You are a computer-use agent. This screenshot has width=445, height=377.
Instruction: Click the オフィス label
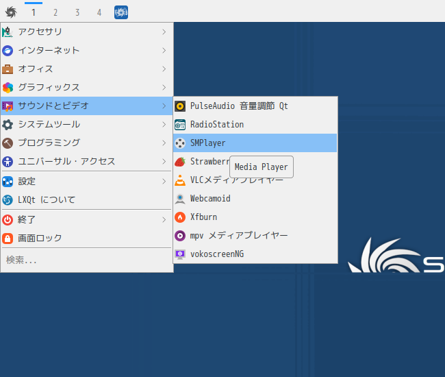36,69
